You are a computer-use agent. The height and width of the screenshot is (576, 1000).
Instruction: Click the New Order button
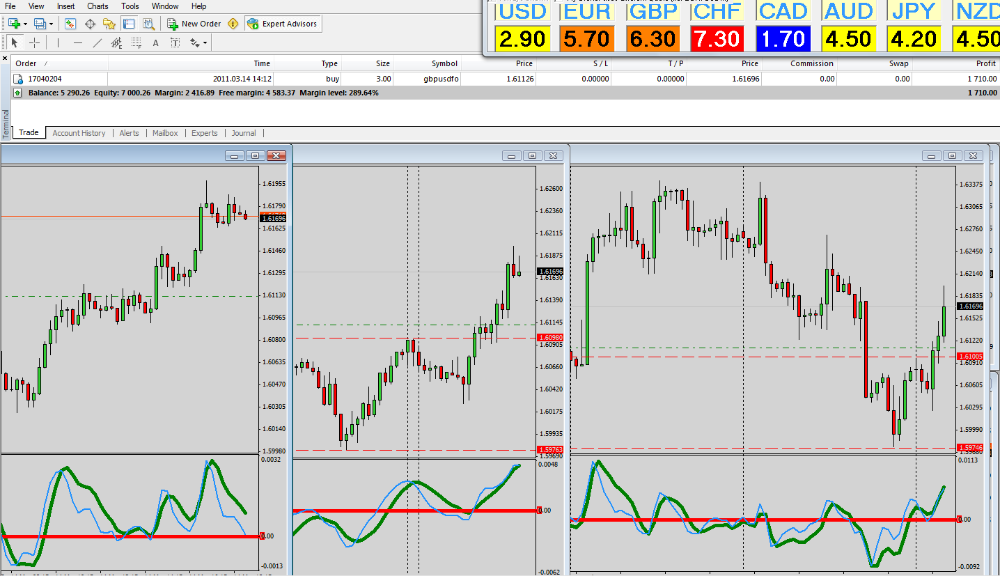pos(194,24)
